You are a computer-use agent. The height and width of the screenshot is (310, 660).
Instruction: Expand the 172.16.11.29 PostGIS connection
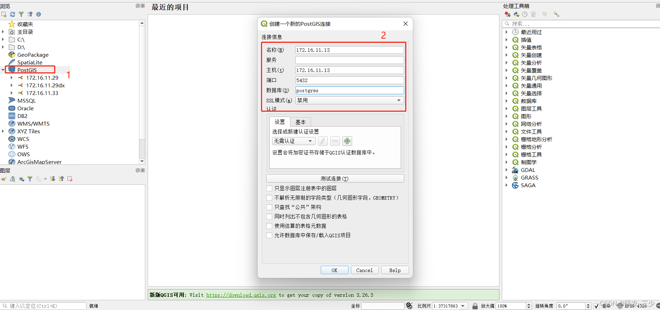[x=11, y=78]
